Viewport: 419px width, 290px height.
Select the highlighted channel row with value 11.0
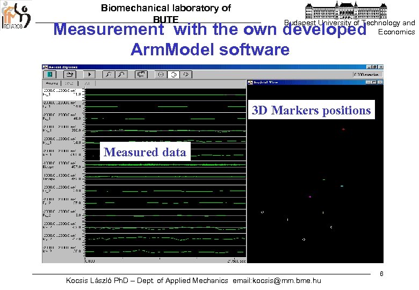point(62,95)
